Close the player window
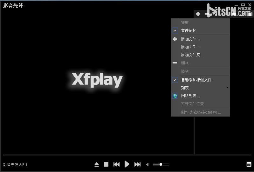254x172 pixels. tap(250, 5)
